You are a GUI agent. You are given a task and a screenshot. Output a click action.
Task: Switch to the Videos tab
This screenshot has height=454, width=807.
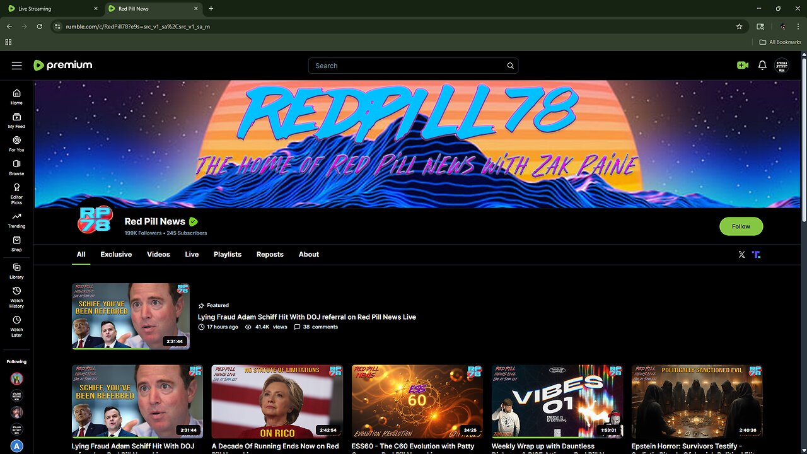tap(158, 254)
